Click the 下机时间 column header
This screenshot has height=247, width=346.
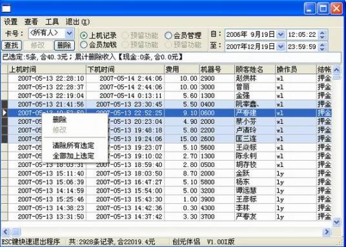click(x=125, y=70)
